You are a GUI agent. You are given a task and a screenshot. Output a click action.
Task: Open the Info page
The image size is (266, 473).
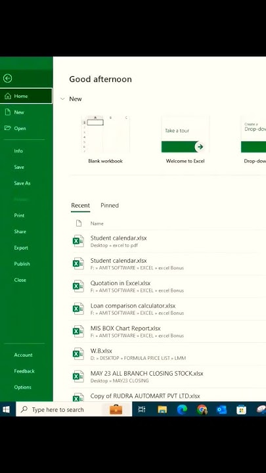pos(18,151)
